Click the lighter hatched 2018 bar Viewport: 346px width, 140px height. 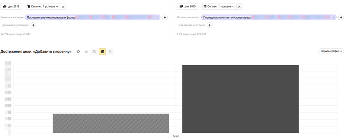point(111,124)
